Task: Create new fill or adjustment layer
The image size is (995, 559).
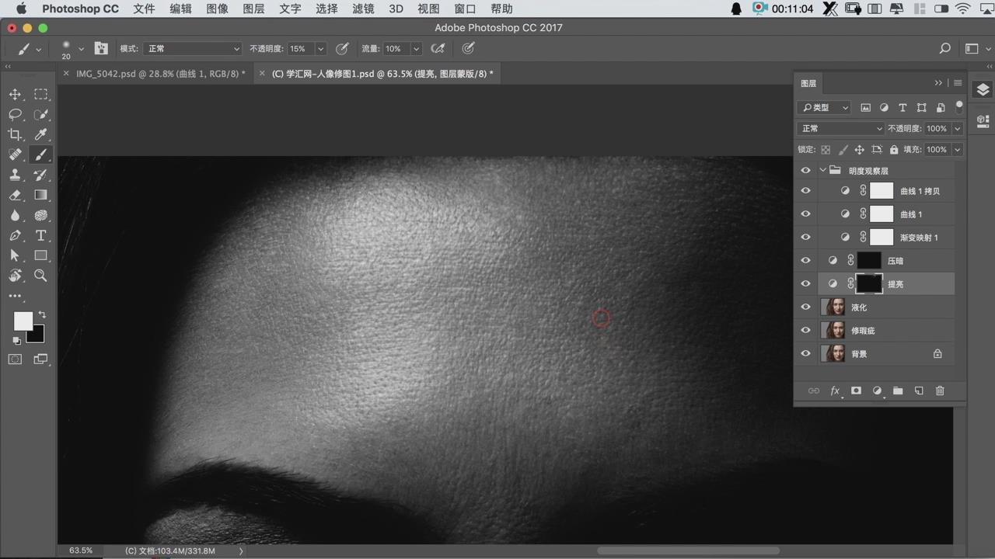Action: click(x=877, y=391)
